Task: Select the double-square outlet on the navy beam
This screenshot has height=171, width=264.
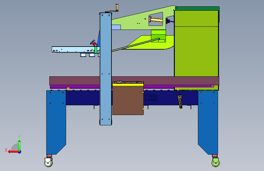Action: [x=151, y=98]
